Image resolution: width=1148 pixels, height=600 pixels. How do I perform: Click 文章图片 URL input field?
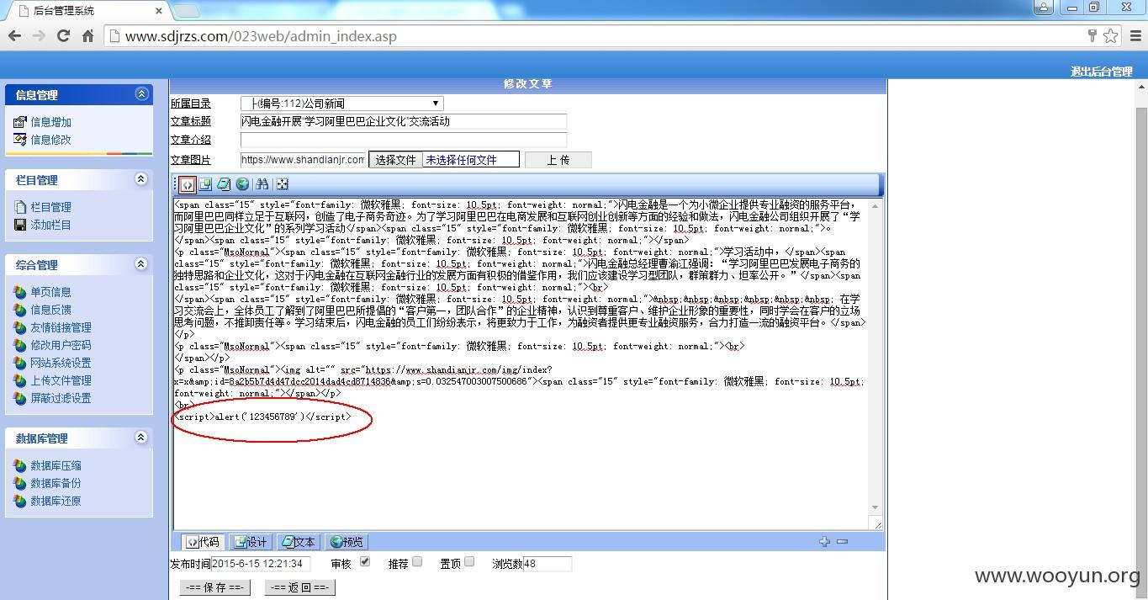point(304,160)
